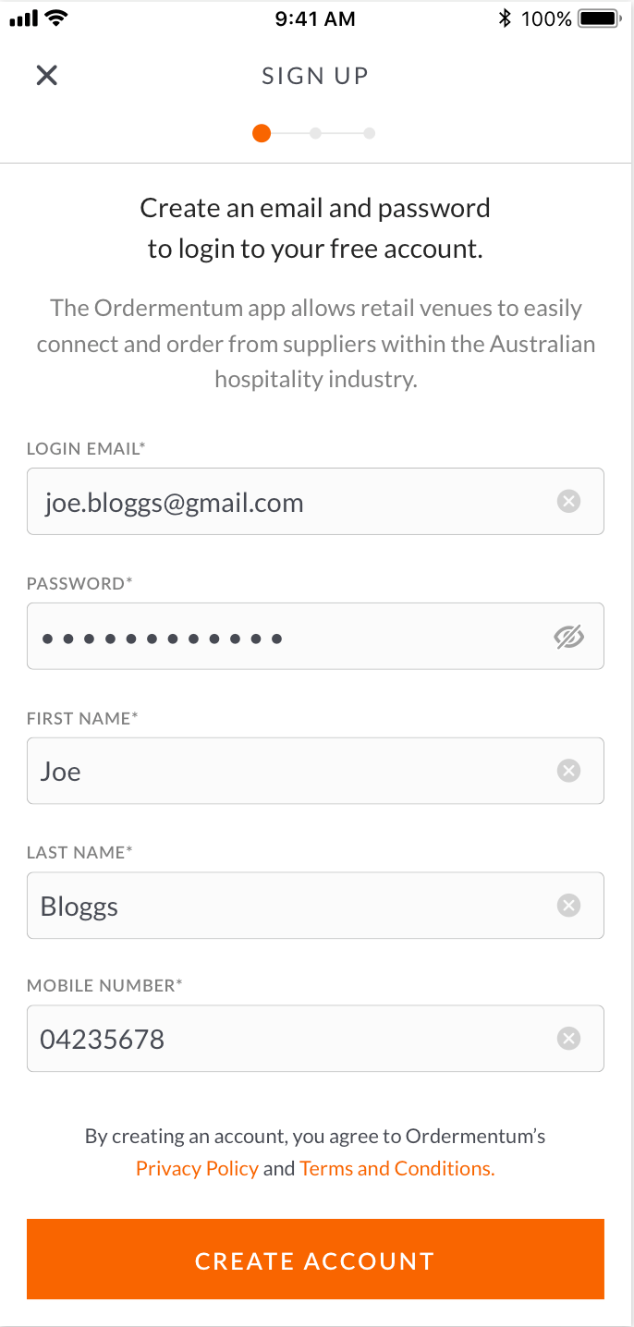
Task: Jump to the third progress step dot
Action: point(369,134)
